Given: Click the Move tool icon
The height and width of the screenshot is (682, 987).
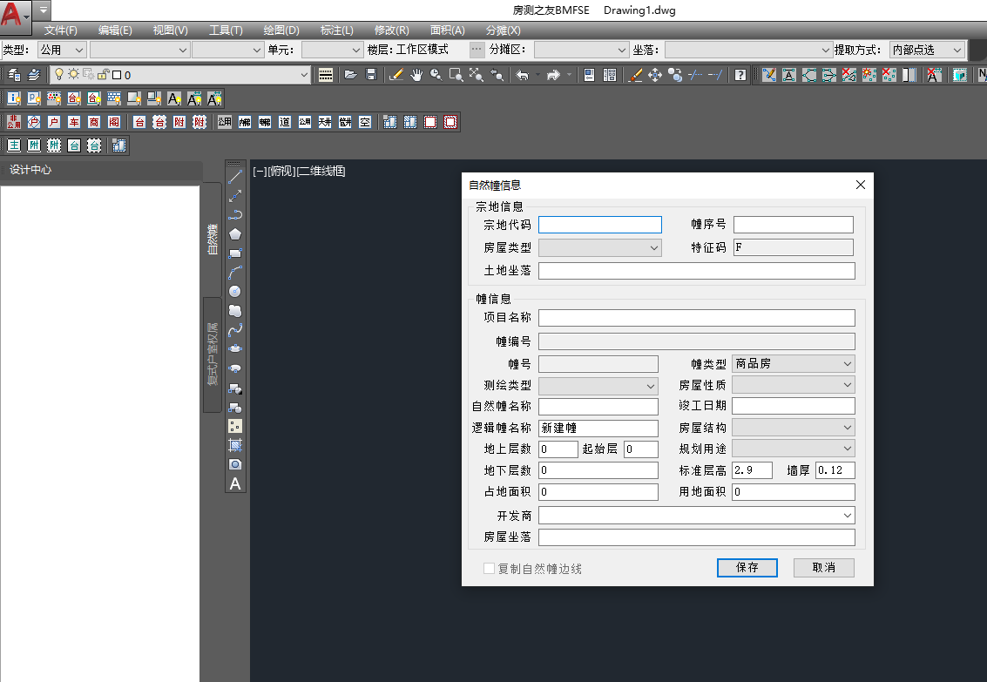Looking at the screenshot, I should [x=654, y=75].
